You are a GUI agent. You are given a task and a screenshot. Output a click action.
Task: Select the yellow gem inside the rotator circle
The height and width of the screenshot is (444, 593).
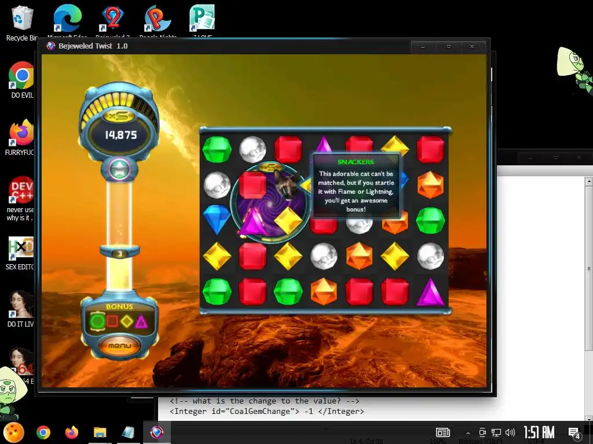click(288, 220)
